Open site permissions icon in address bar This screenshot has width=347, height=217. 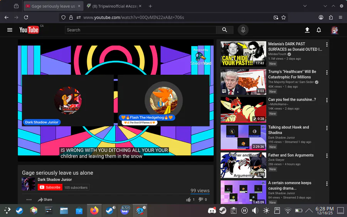coord(79,17)
